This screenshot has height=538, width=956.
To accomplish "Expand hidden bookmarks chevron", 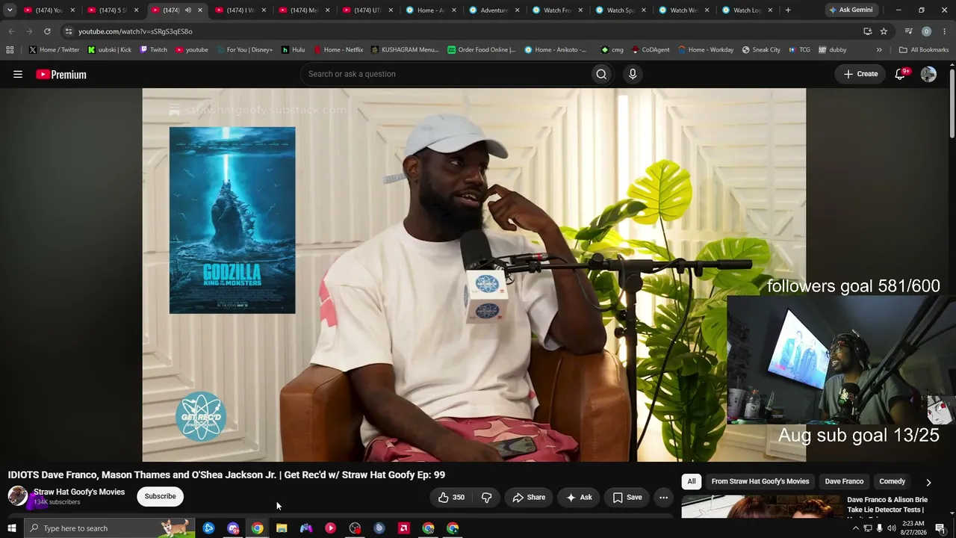I will [879, 50].
